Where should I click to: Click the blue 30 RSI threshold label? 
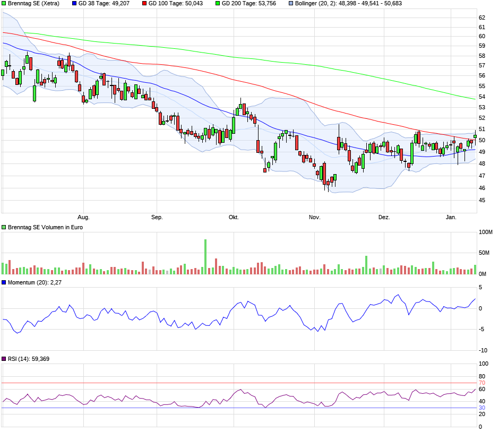482,408
